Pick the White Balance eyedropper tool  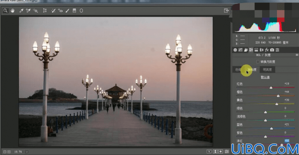(21, 11)
